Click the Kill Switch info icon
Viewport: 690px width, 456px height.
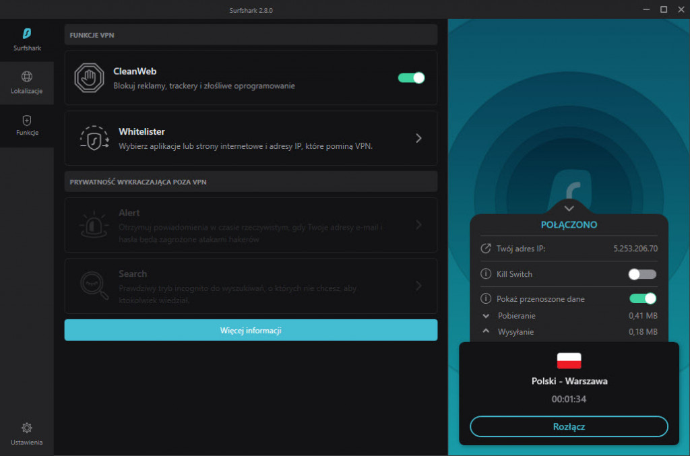click(x=486, y=273)
